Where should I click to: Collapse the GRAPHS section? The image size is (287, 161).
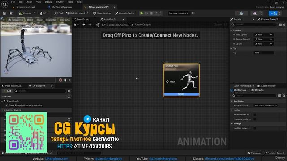[x=3, y=97]
